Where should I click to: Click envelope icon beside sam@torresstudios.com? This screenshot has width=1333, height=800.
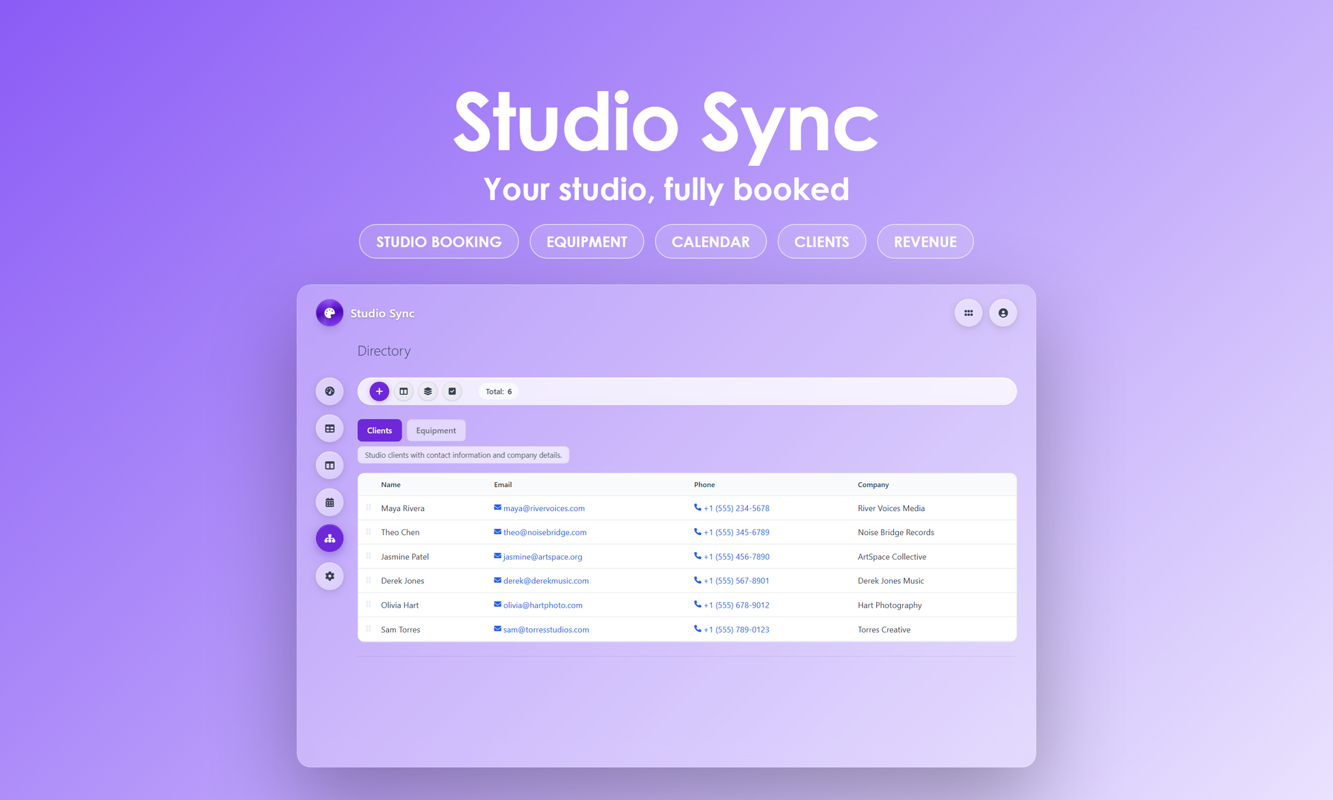(x=497, y=629)
